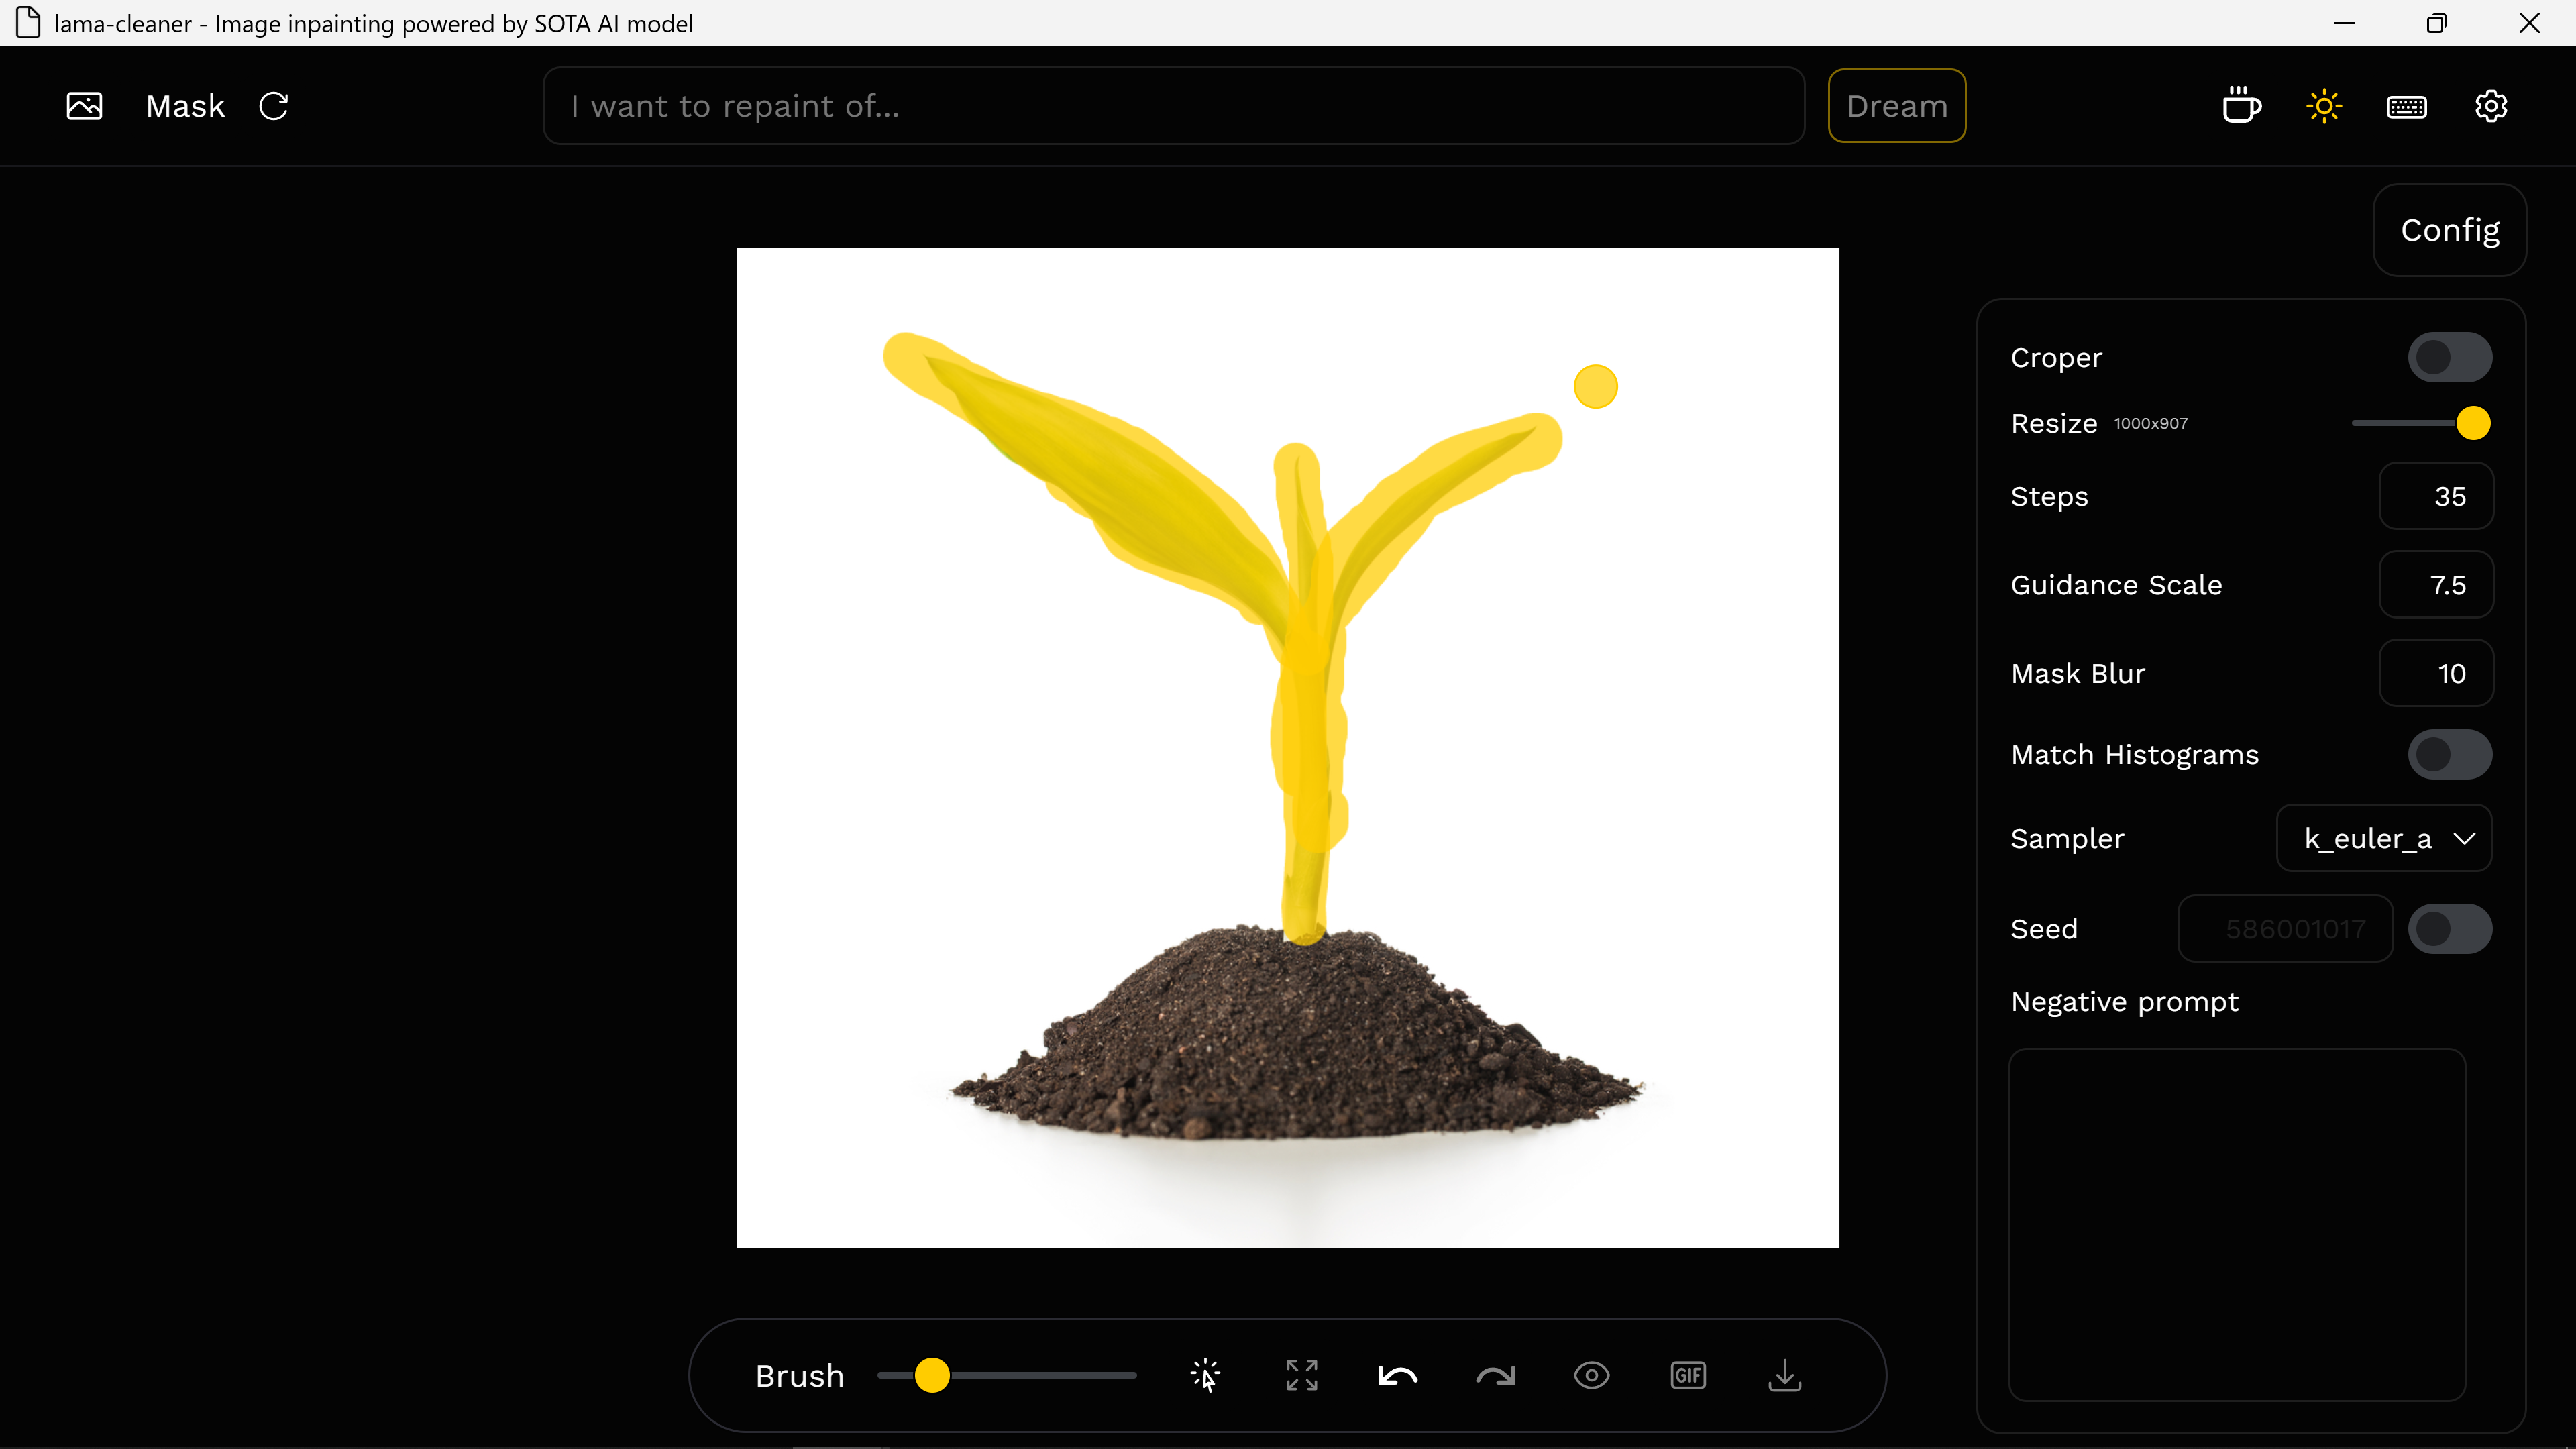Click the reset mask circular arrow icon
The image size is (2576, 1449).
273,106
